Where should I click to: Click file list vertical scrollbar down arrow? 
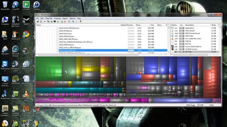coord(168,52)
